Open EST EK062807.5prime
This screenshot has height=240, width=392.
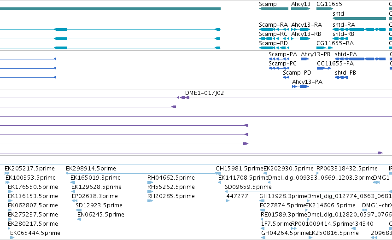pyautogui.click(x=33, y=205)
